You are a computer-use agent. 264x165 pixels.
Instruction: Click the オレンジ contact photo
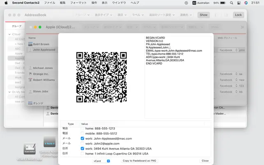click(30, 103)
